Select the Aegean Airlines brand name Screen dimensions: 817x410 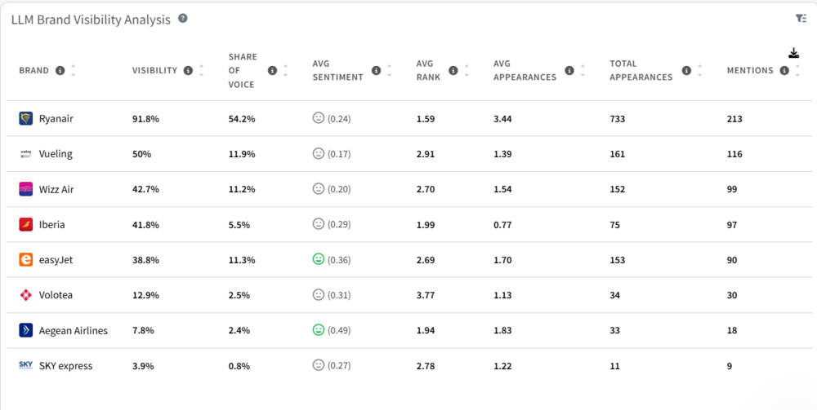point(74,330)
